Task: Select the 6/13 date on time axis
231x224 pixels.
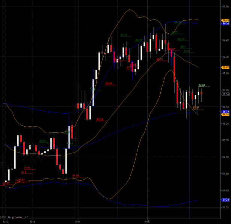Action: [32, 221]
